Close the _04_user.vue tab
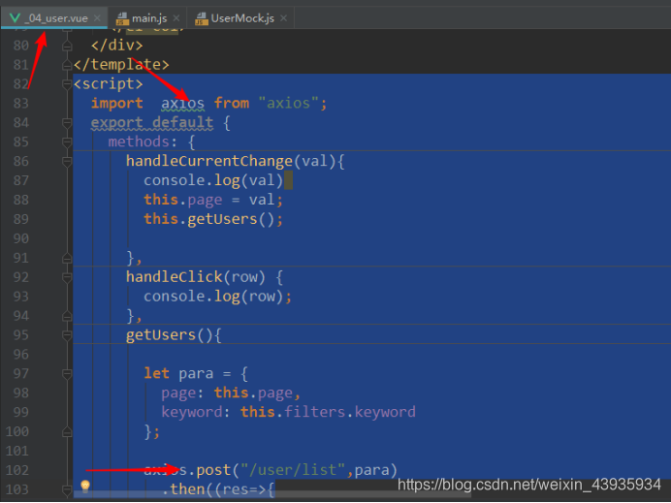This screenshot has width=671, height=503. pos(97,18)
